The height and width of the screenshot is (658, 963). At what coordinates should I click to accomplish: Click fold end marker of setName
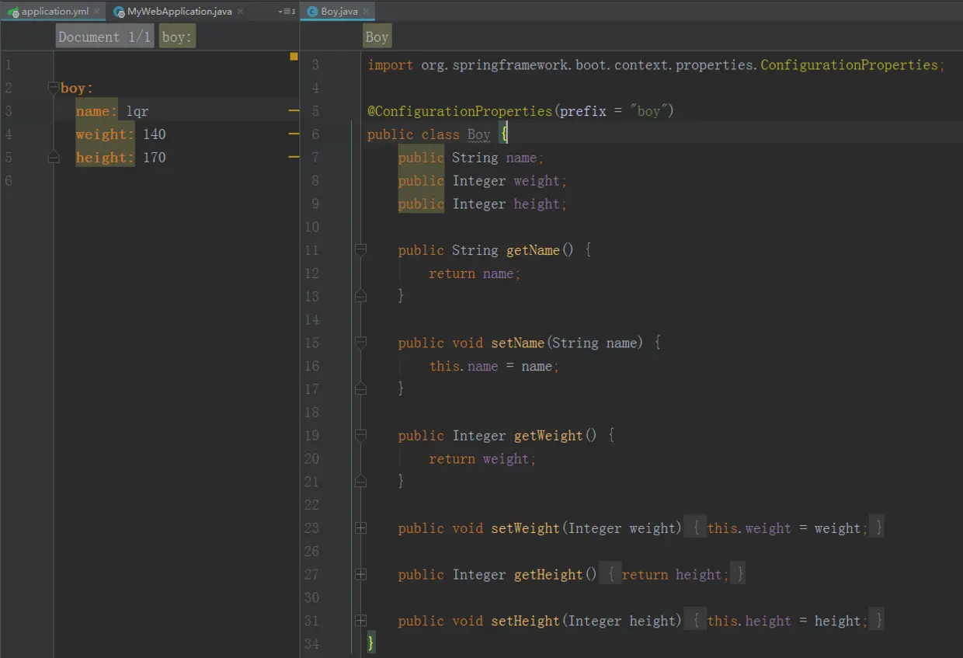click(x=360, y=388)
